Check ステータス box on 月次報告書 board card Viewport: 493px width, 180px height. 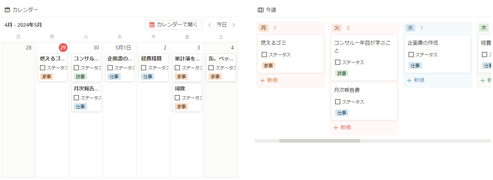(338, 102)
